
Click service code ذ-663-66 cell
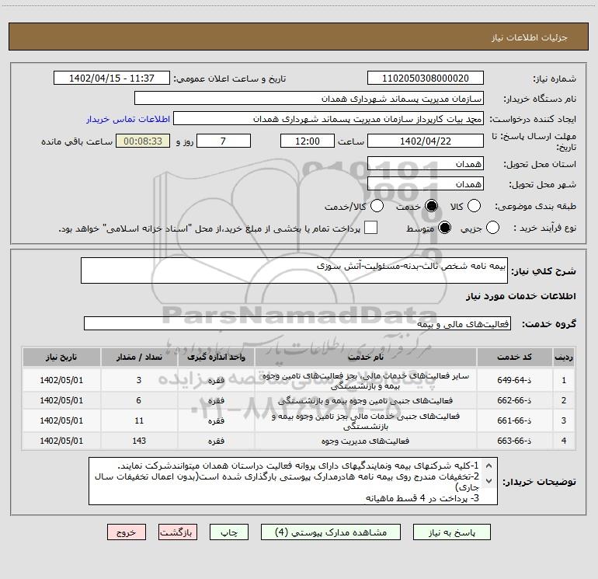point(515,441)
